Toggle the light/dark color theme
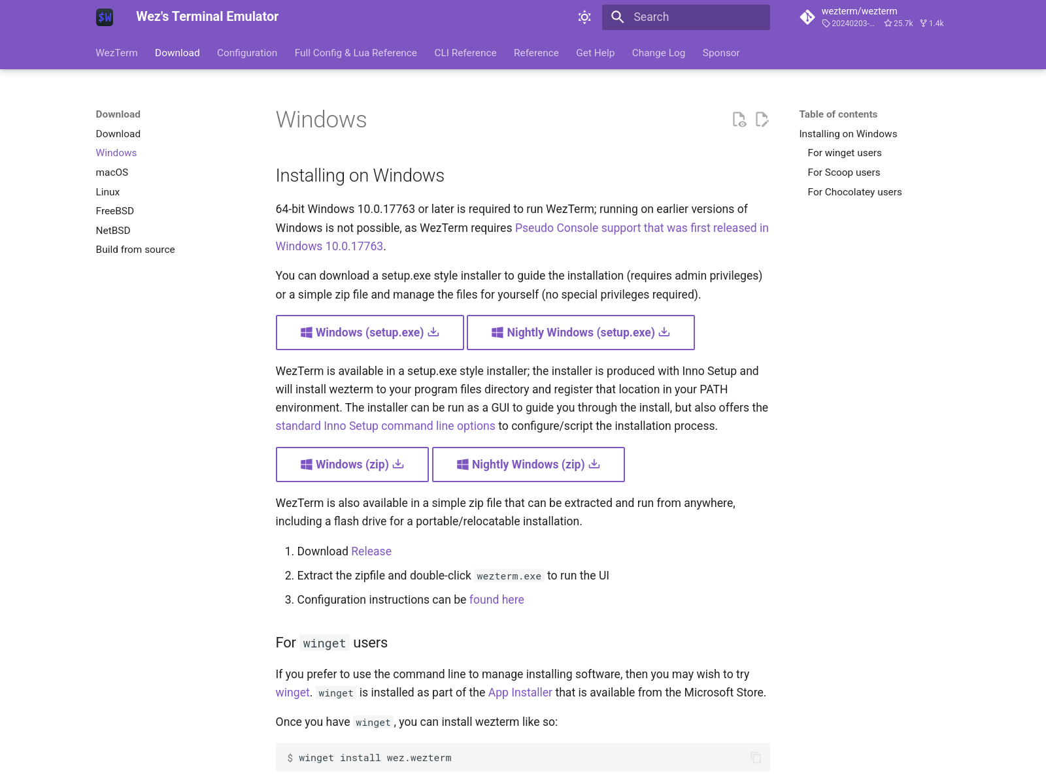Image resolution: width=1046 pixels, height=784 pixels. (x=584, y=17)
